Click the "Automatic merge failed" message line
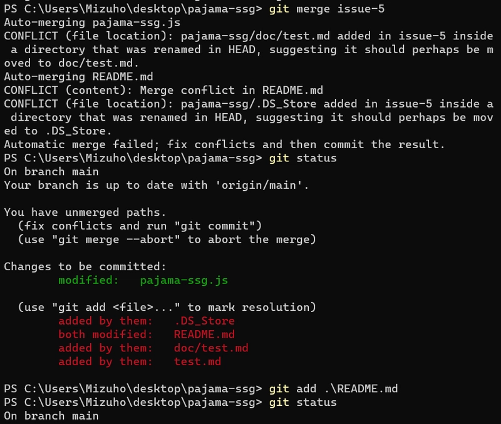 click(224, 144)
